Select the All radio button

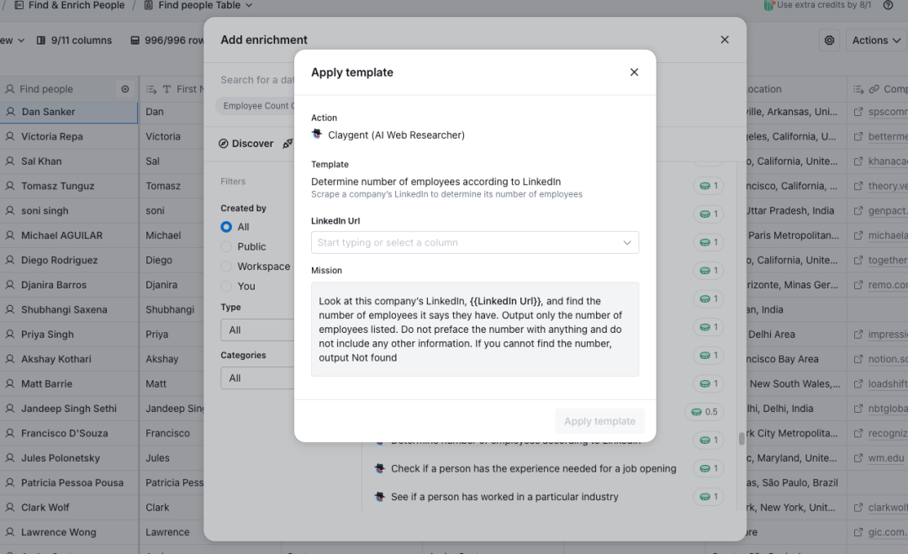click(226, 227)
